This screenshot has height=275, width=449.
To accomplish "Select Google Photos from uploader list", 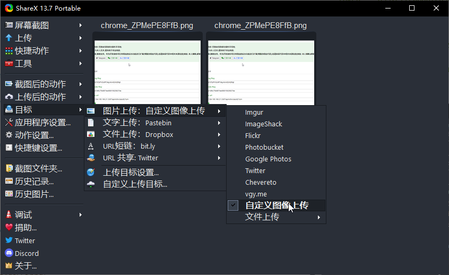I will coord(268,159).
